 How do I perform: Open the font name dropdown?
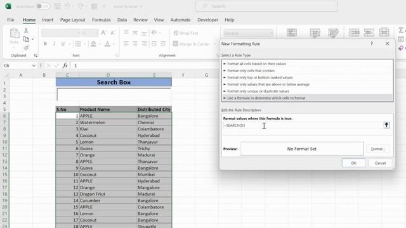pos(79,33)
